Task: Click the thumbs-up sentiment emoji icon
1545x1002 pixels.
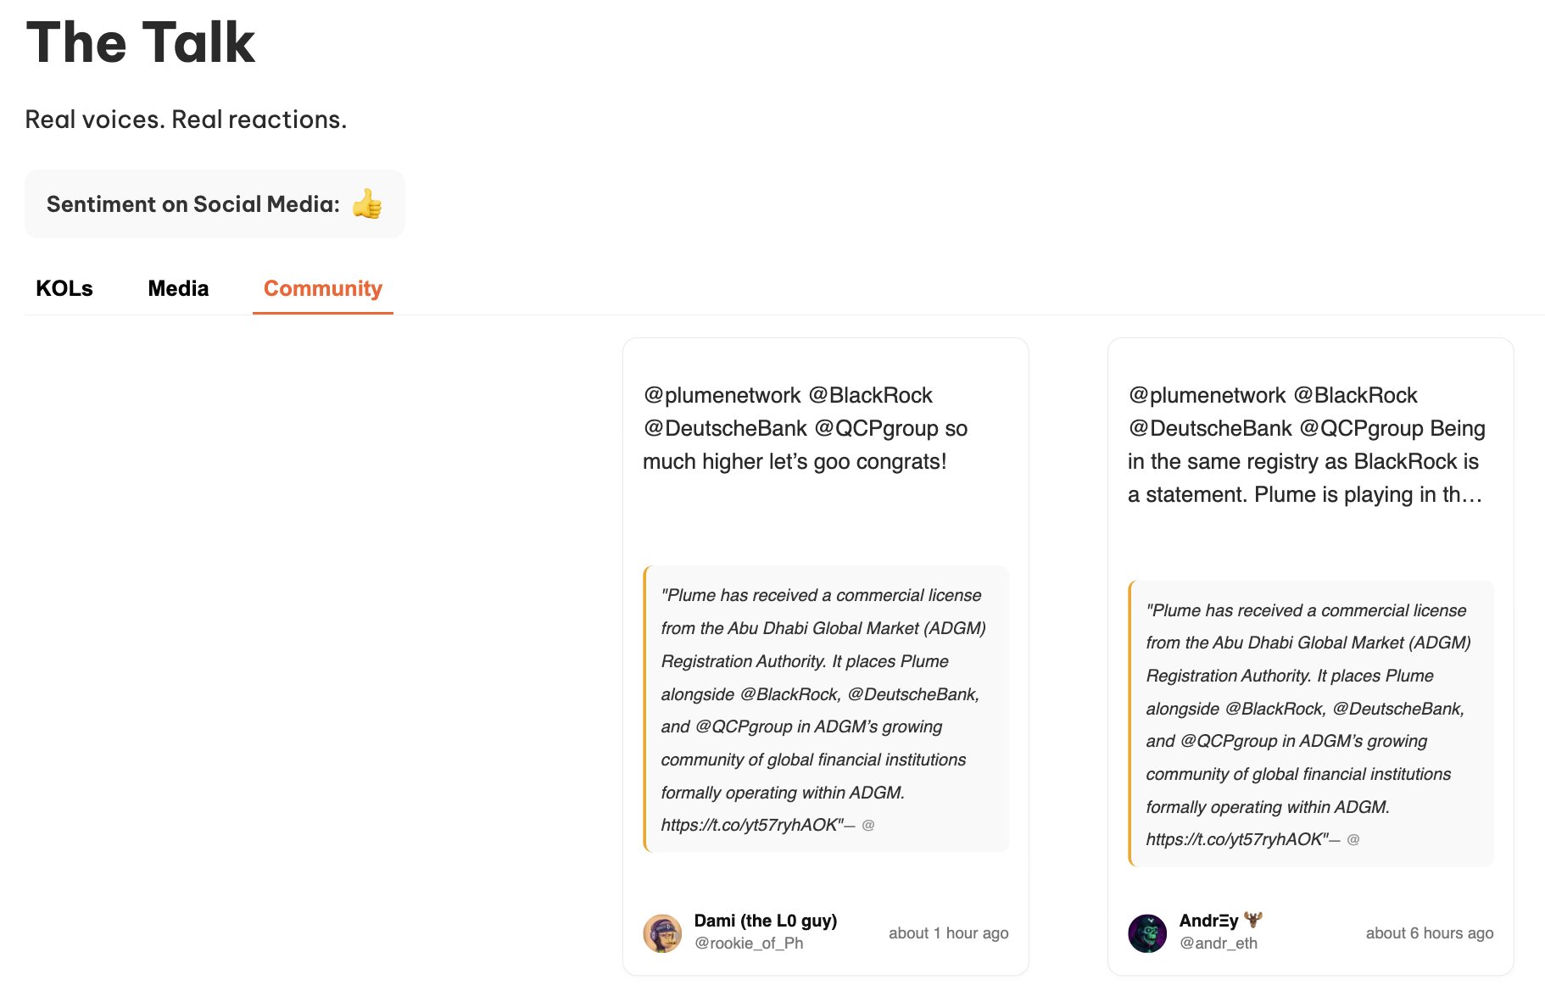Action: pyautogui.click(x=367, y=204)
